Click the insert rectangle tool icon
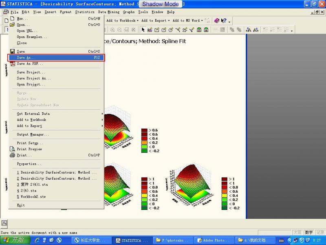The image size is (326, 245). 157,30
